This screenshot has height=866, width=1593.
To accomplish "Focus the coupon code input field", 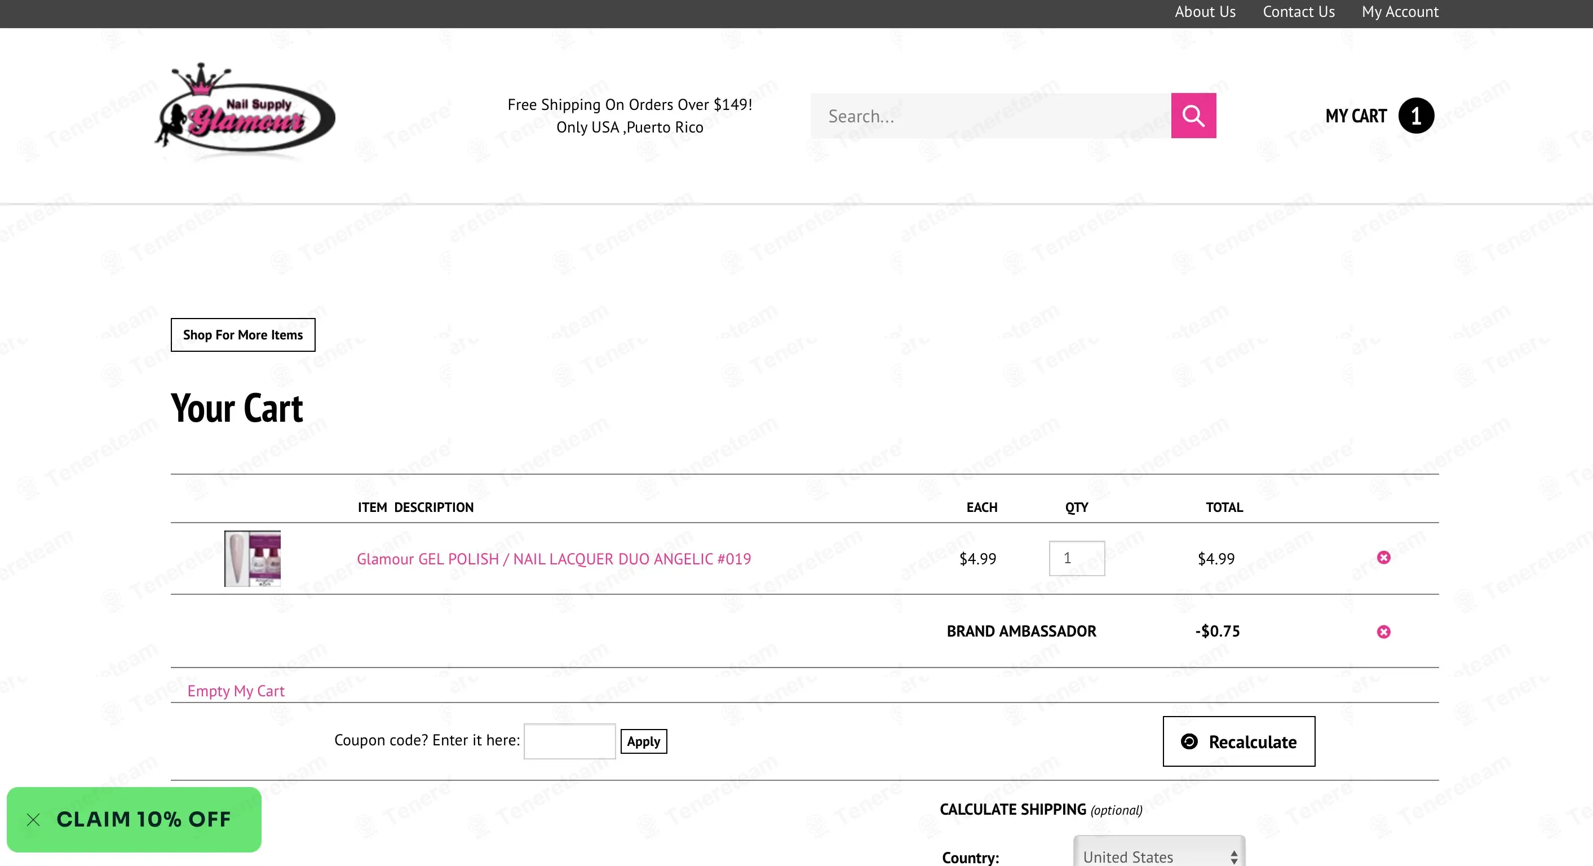I will (569, 741).
